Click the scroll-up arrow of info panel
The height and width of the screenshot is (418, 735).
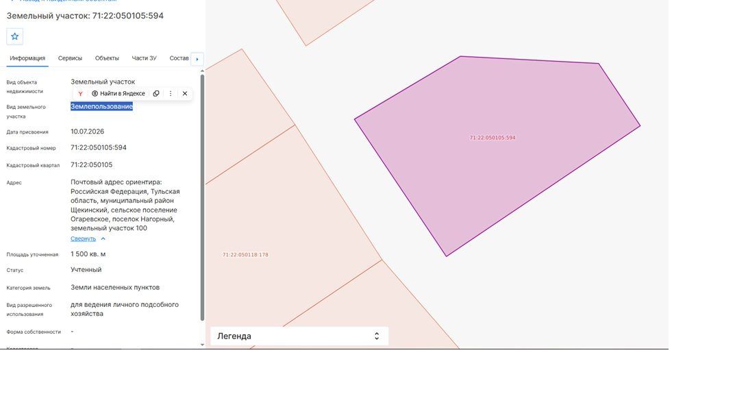click(x=203, y=71)
